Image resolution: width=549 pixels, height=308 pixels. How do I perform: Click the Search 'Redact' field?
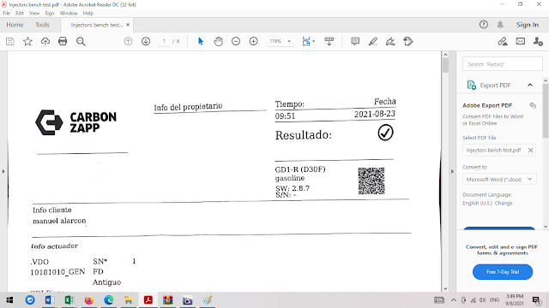coord(503,64)
